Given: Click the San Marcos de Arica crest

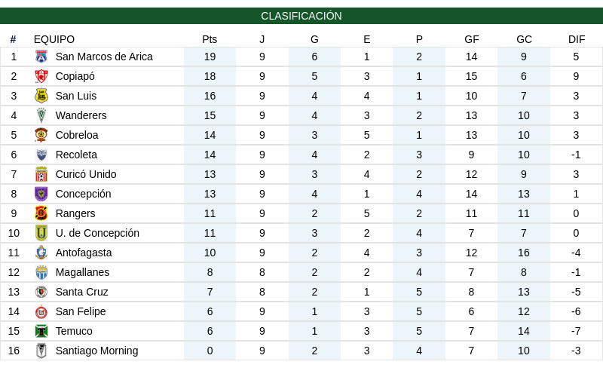Looking at the screenshot, I should [41, 57].
